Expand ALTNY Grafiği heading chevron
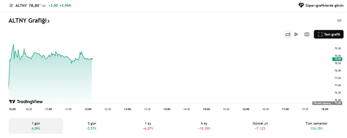 [x=48, y=21]
